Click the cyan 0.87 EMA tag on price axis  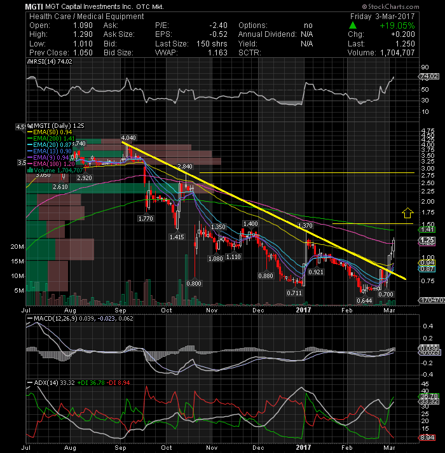(x=427, y=269)
